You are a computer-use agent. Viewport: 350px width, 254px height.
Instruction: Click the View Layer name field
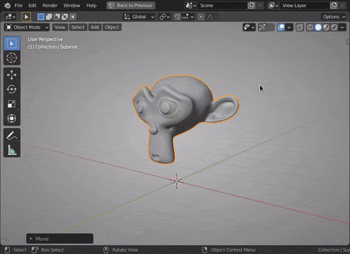304,5
